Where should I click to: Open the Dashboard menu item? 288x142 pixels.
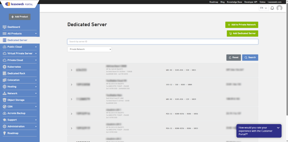click(14, 27)
